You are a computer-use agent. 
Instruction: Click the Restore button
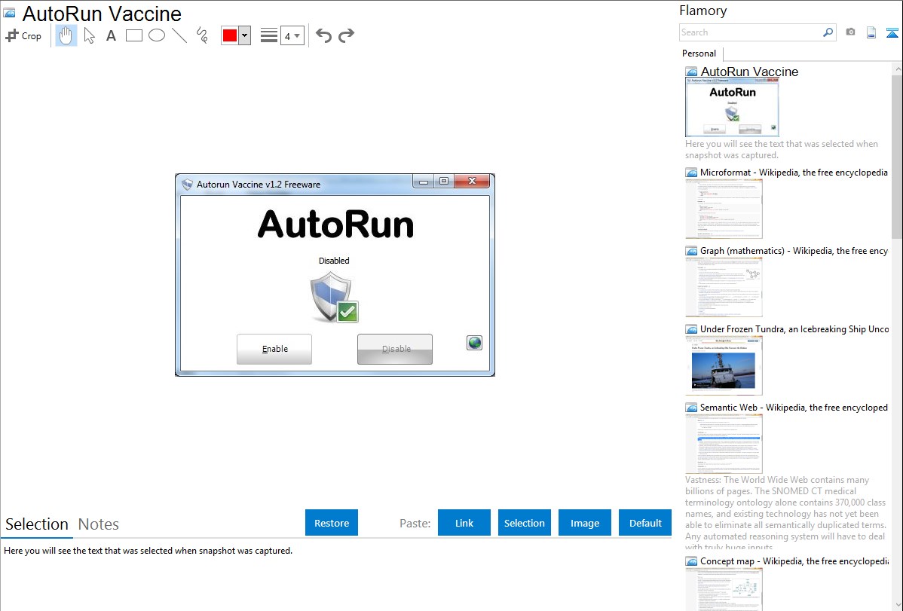332,523
